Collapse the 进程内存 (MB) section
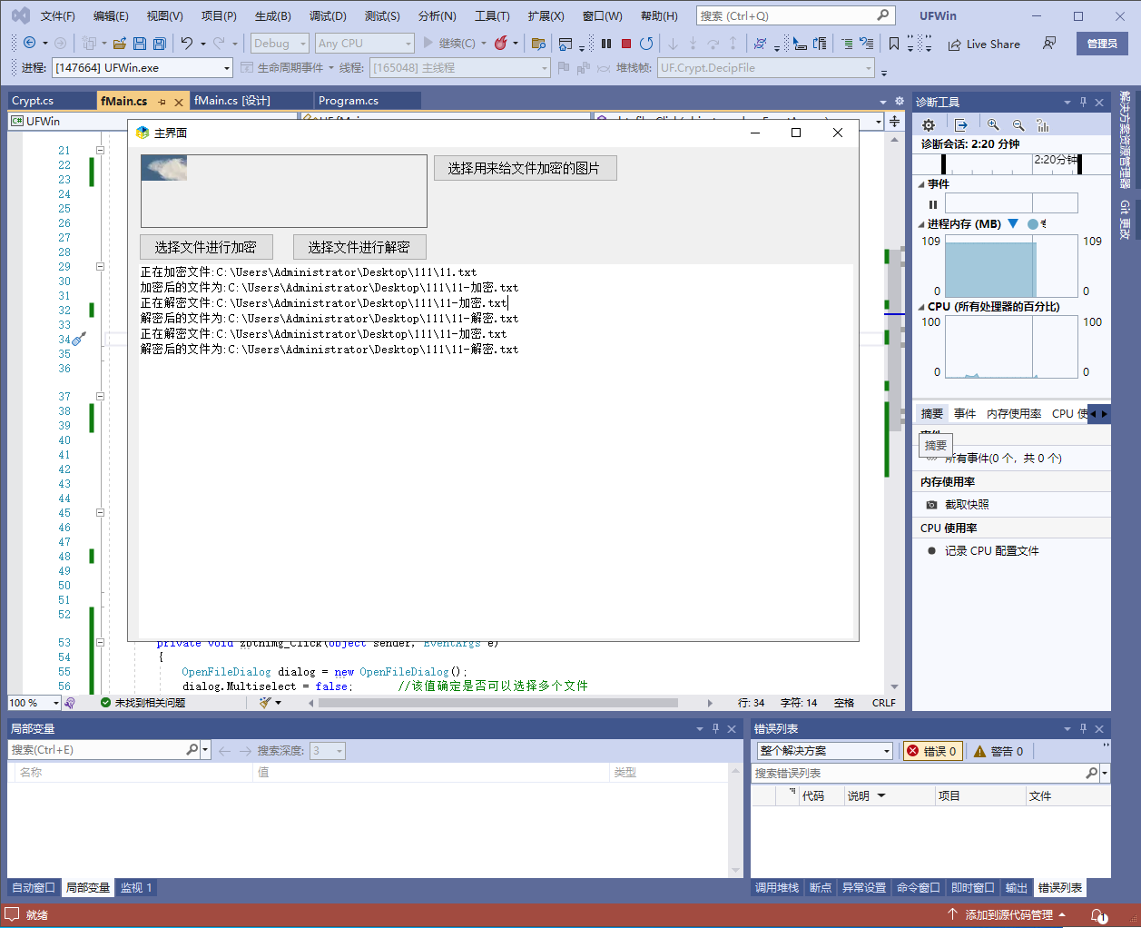 point(921,224)
